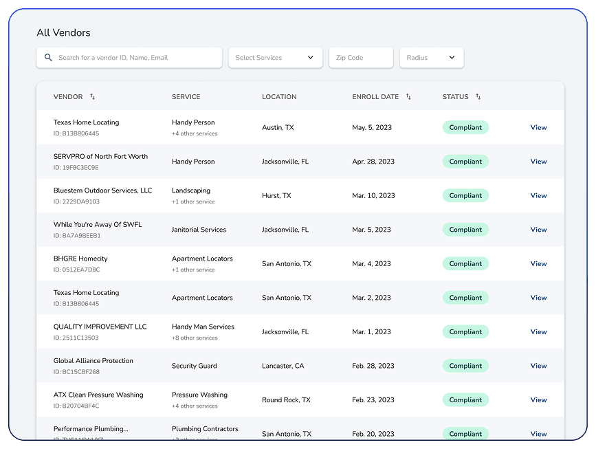View the While You're Away Of SWFL vendor
This screenshot has width=596, height=449.
click(538, 229)
